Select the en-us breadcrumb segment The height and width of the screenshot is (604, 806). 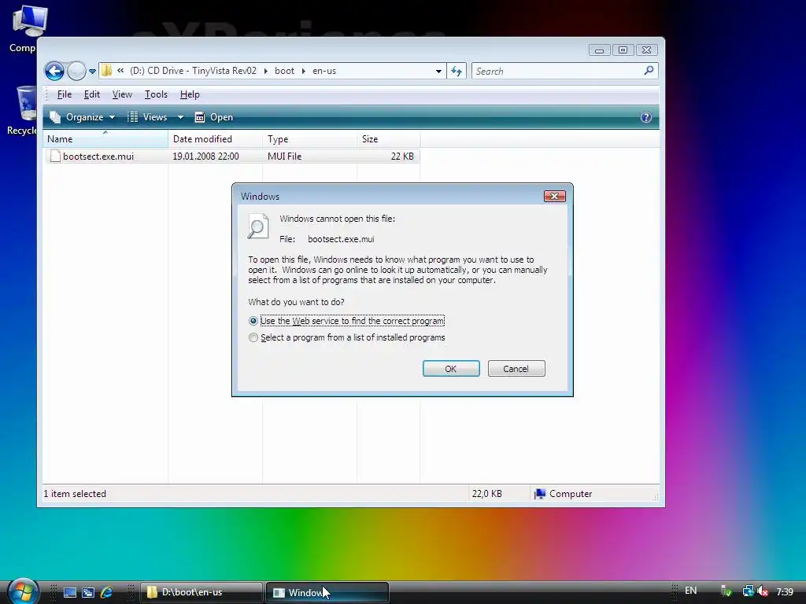[x=324, y=71]
